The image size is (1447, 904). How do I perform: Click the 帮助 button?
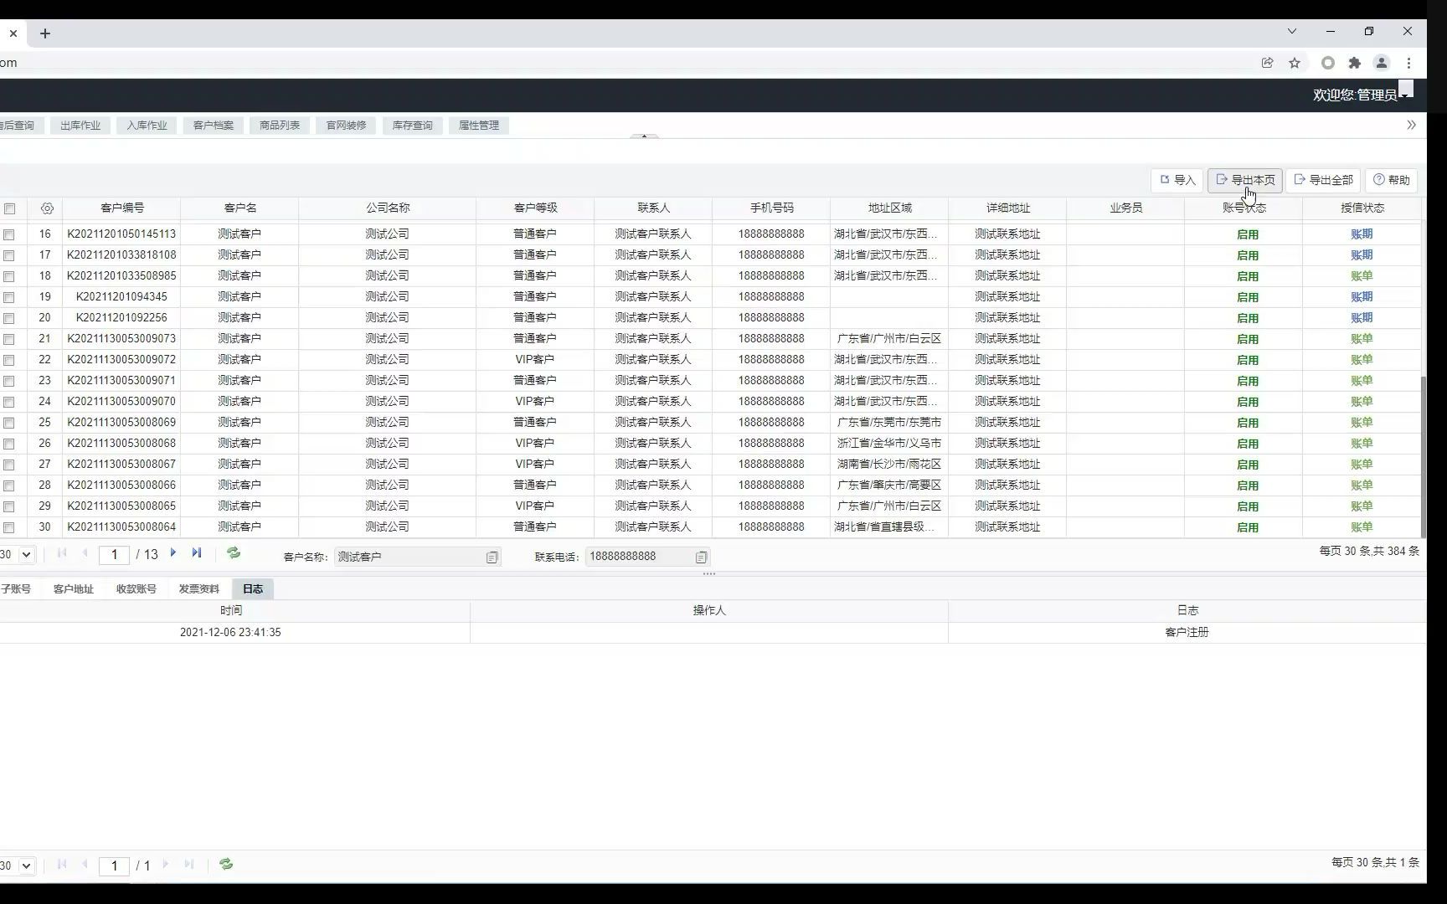pyautogui.click(x=1392, y=180)
